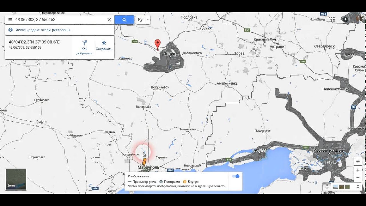This screenshot has height=206, width=366.
Task: Click the blue search magnifier button
Action: 124,20
